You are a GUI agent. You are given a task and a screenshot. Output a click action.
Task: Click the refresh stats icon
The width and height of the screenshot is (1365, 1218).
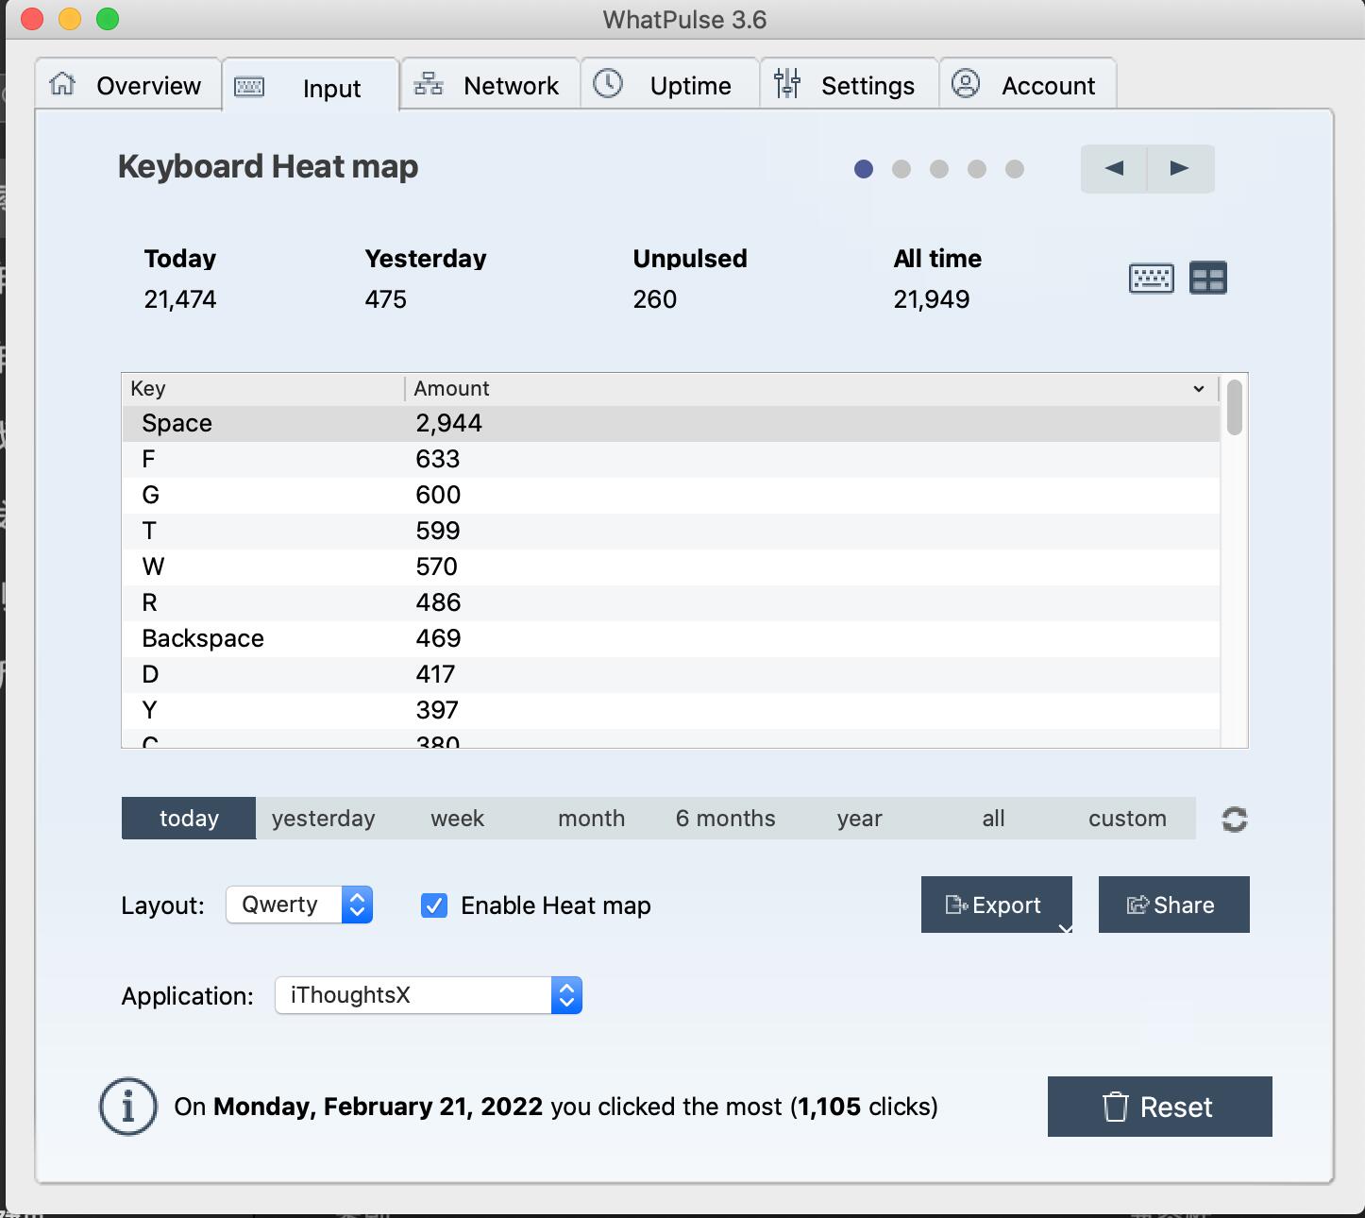tap(1234, 820)
